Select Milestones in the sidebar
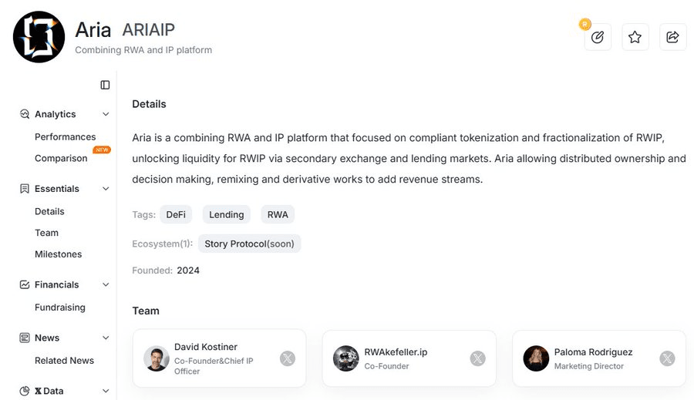Image resolution: width=694 pixels, height=400 pixels. click(x=58, y=254)
